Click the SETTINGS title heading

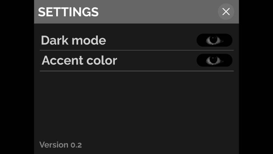click(68, 12)
